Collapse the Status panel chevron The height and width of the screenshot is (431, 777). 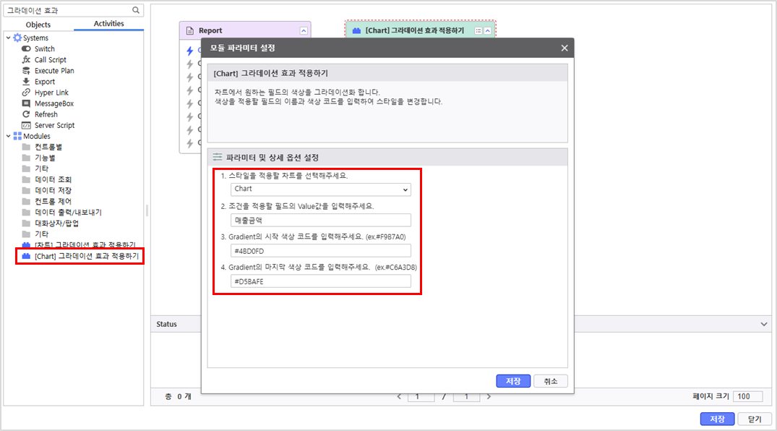point(763,324)
